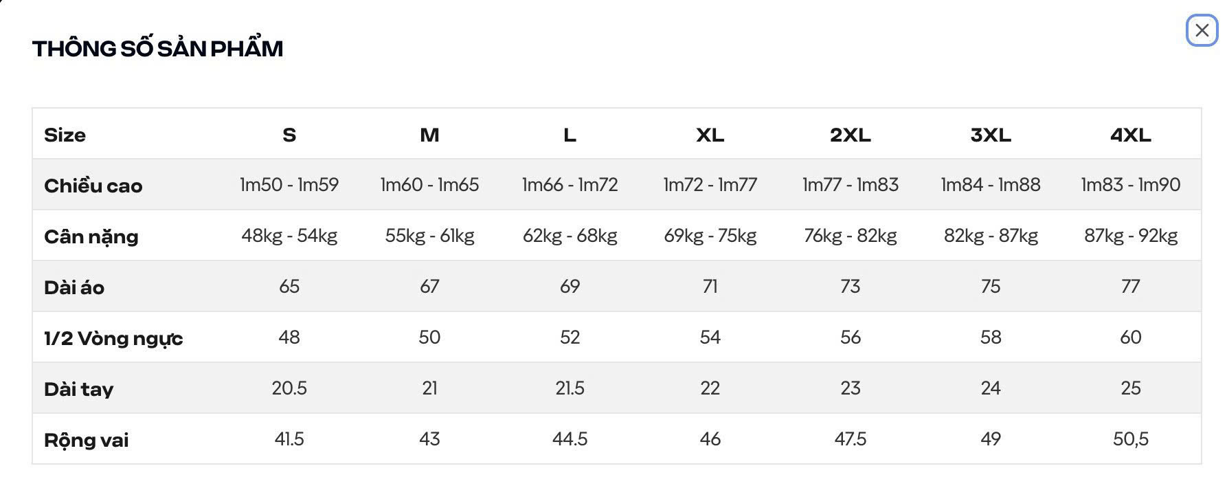1227x488 pixels.
Task: Click the 'THÔNG SỐ SẢN PHẨM' heading
Action: click(x=157, y=49)
